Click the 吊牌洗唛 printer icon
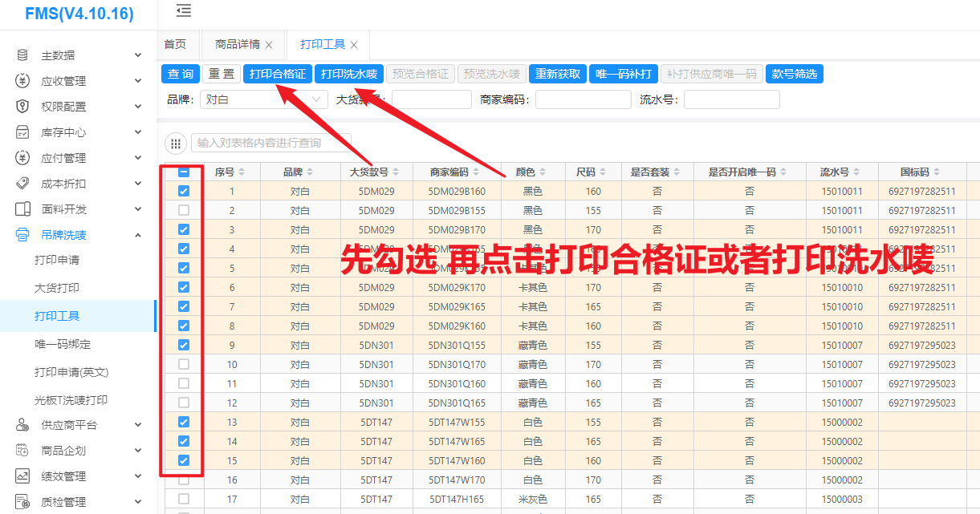Viewport: 980px width, 514px height. point(22,235)
